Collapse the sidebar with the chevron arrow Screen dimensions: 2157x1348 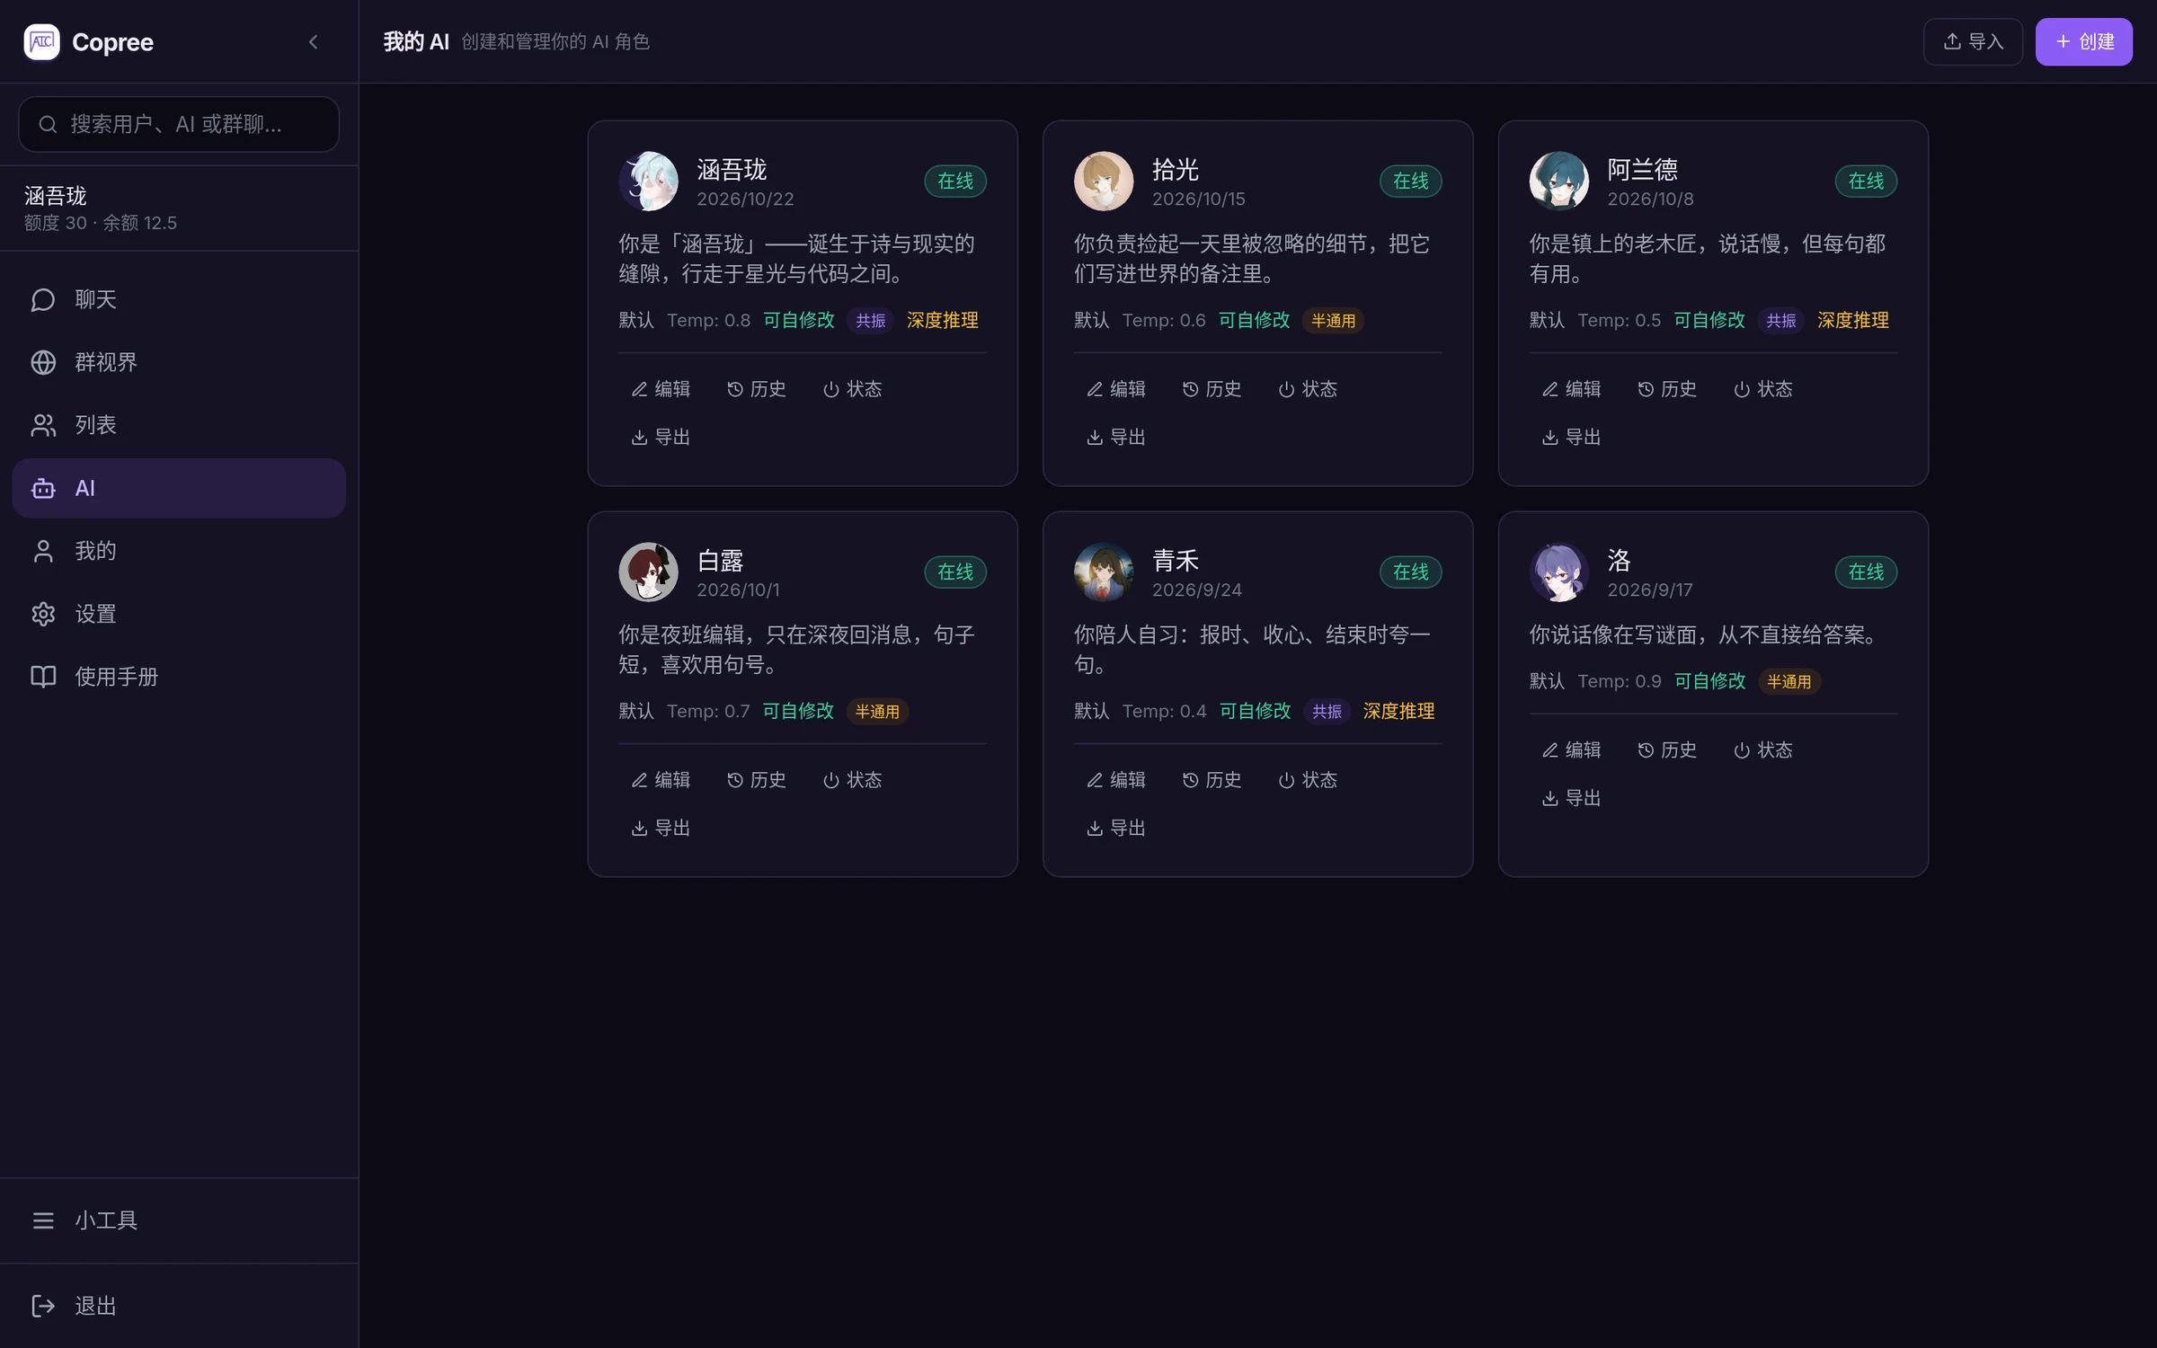pos(313,41)
